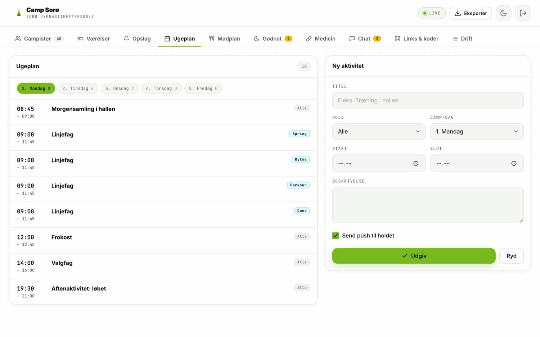Open the Camp-dag dropdown
This screenshot has height=337, width=540.
click(x=477, y=132)
